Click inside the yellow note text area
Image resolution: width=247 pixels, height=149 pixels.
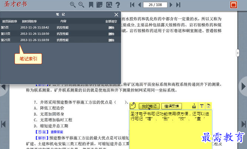171,129
